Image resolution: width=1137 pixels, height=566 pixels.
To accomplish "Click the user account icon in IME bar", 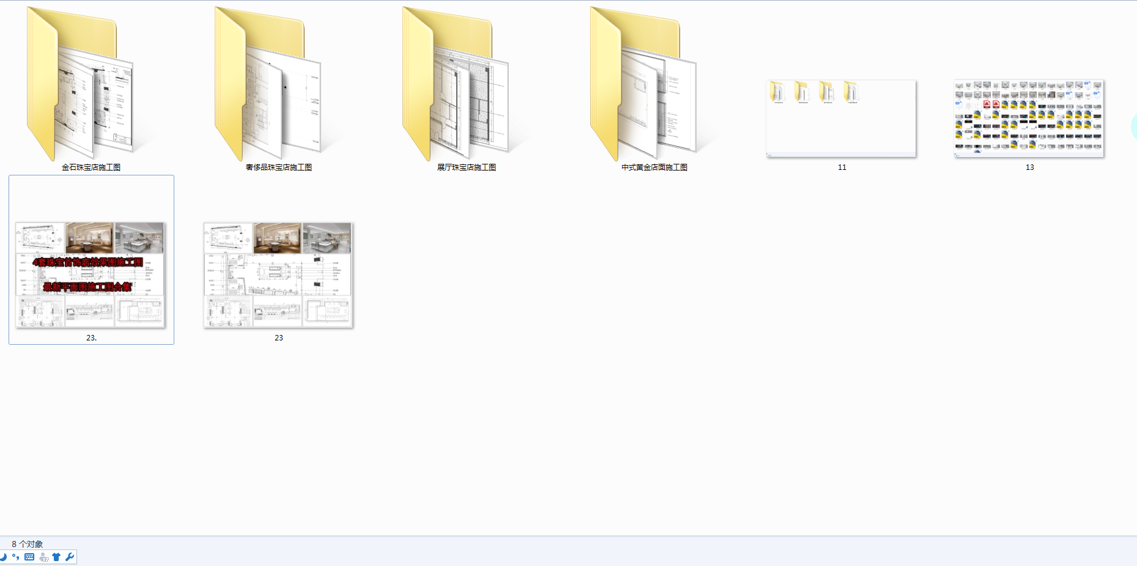I will 43,557.
